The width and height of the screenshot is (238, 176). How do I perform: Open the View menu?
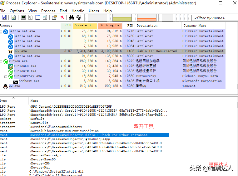32,11
